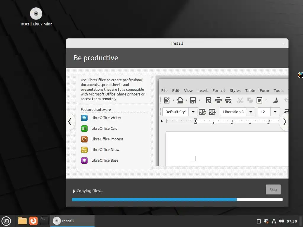
Task: Click the Open folder icon in LibreOffice preview
Action: 180,100
